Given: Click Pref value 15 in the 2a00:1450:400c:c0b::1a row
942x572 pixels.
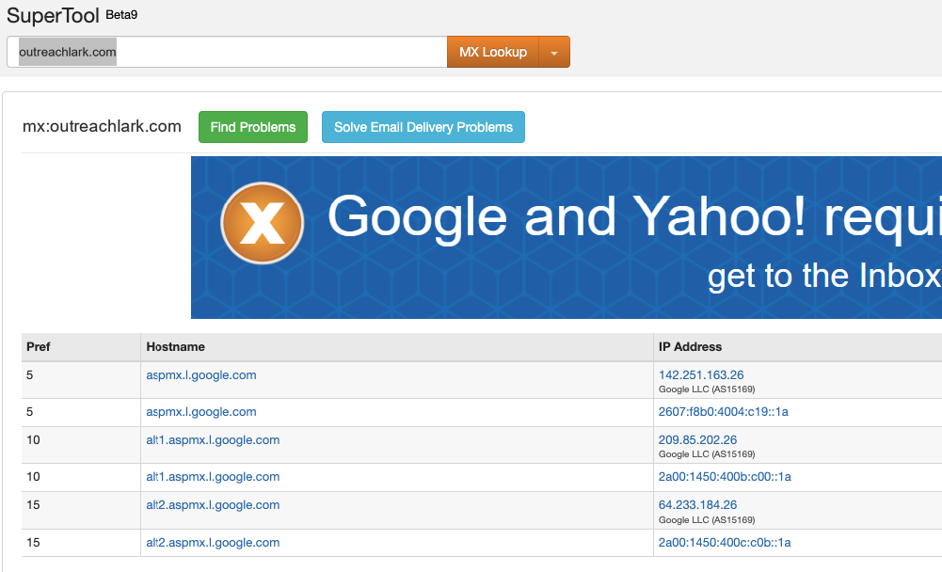Looking at the screenshot, I should [33, 542].
